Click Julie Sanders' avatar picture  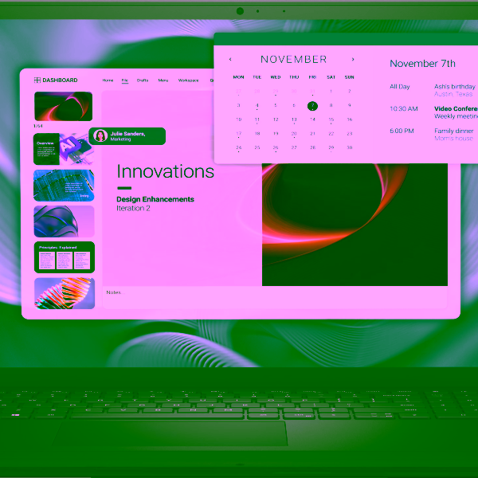coord(100,136)
